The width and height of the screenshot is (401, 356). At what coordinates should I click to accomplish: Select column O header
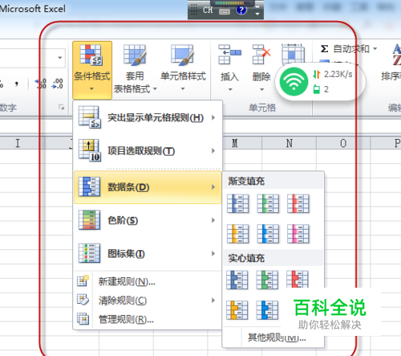pyautogui.click(x=343, y=143)
